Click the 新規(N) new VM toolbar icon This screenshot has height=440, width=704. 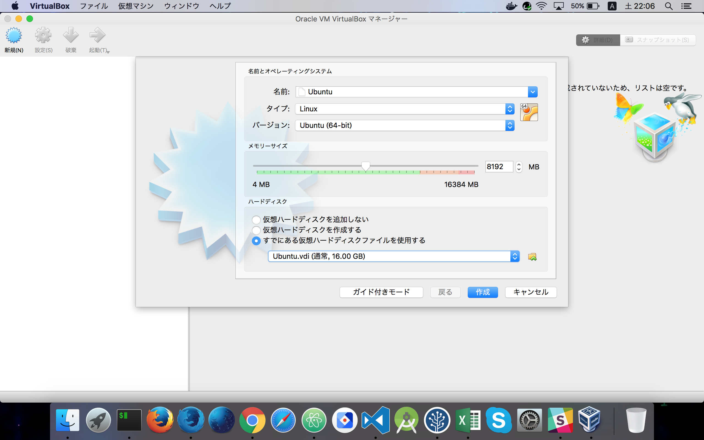[x=14, y=36]
